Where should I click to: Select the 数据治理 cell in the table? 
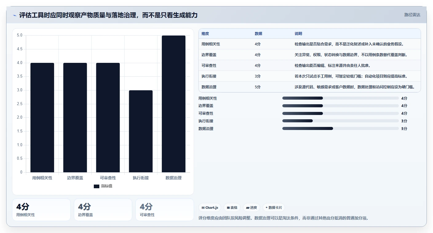click(x=209, y=87)
